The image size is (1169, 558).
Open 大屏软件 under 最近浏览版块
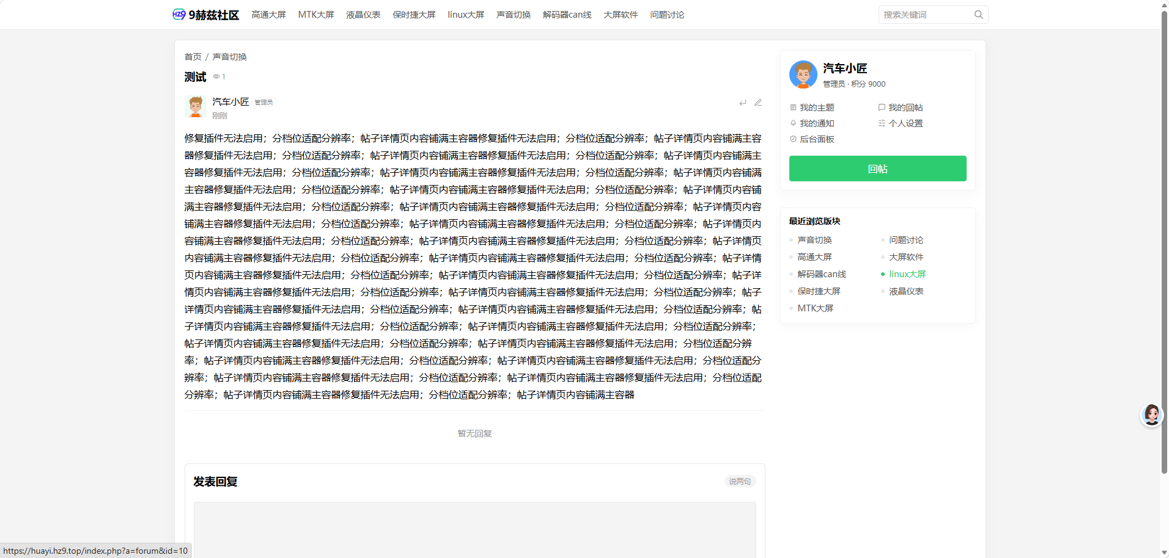click(x=906, y=257)
